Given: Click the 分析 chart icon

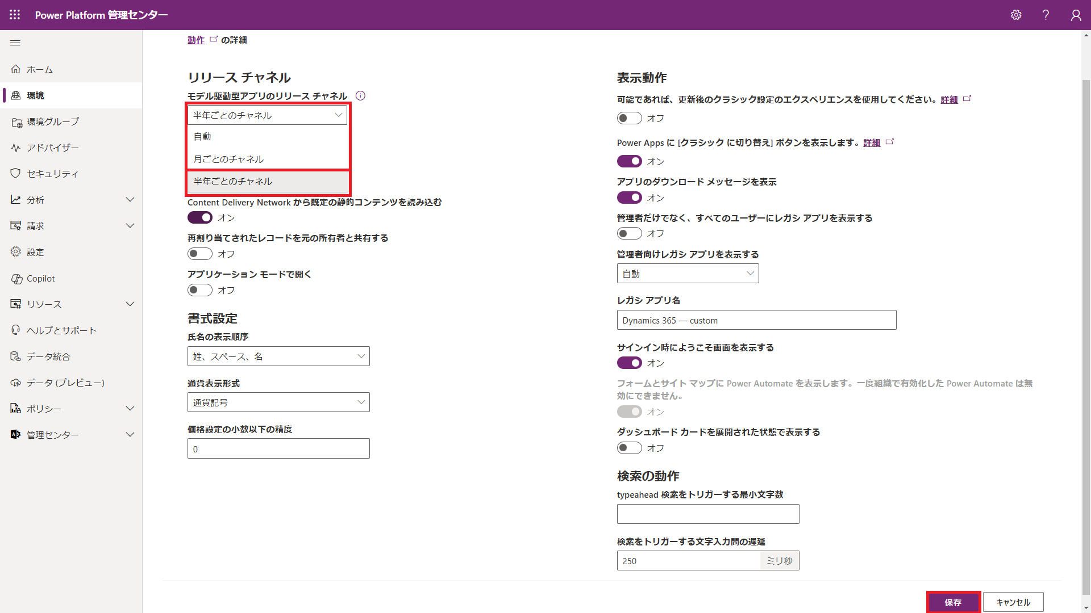Looking at the screenshot, I should pyautogui.click(x=15, y=199).
